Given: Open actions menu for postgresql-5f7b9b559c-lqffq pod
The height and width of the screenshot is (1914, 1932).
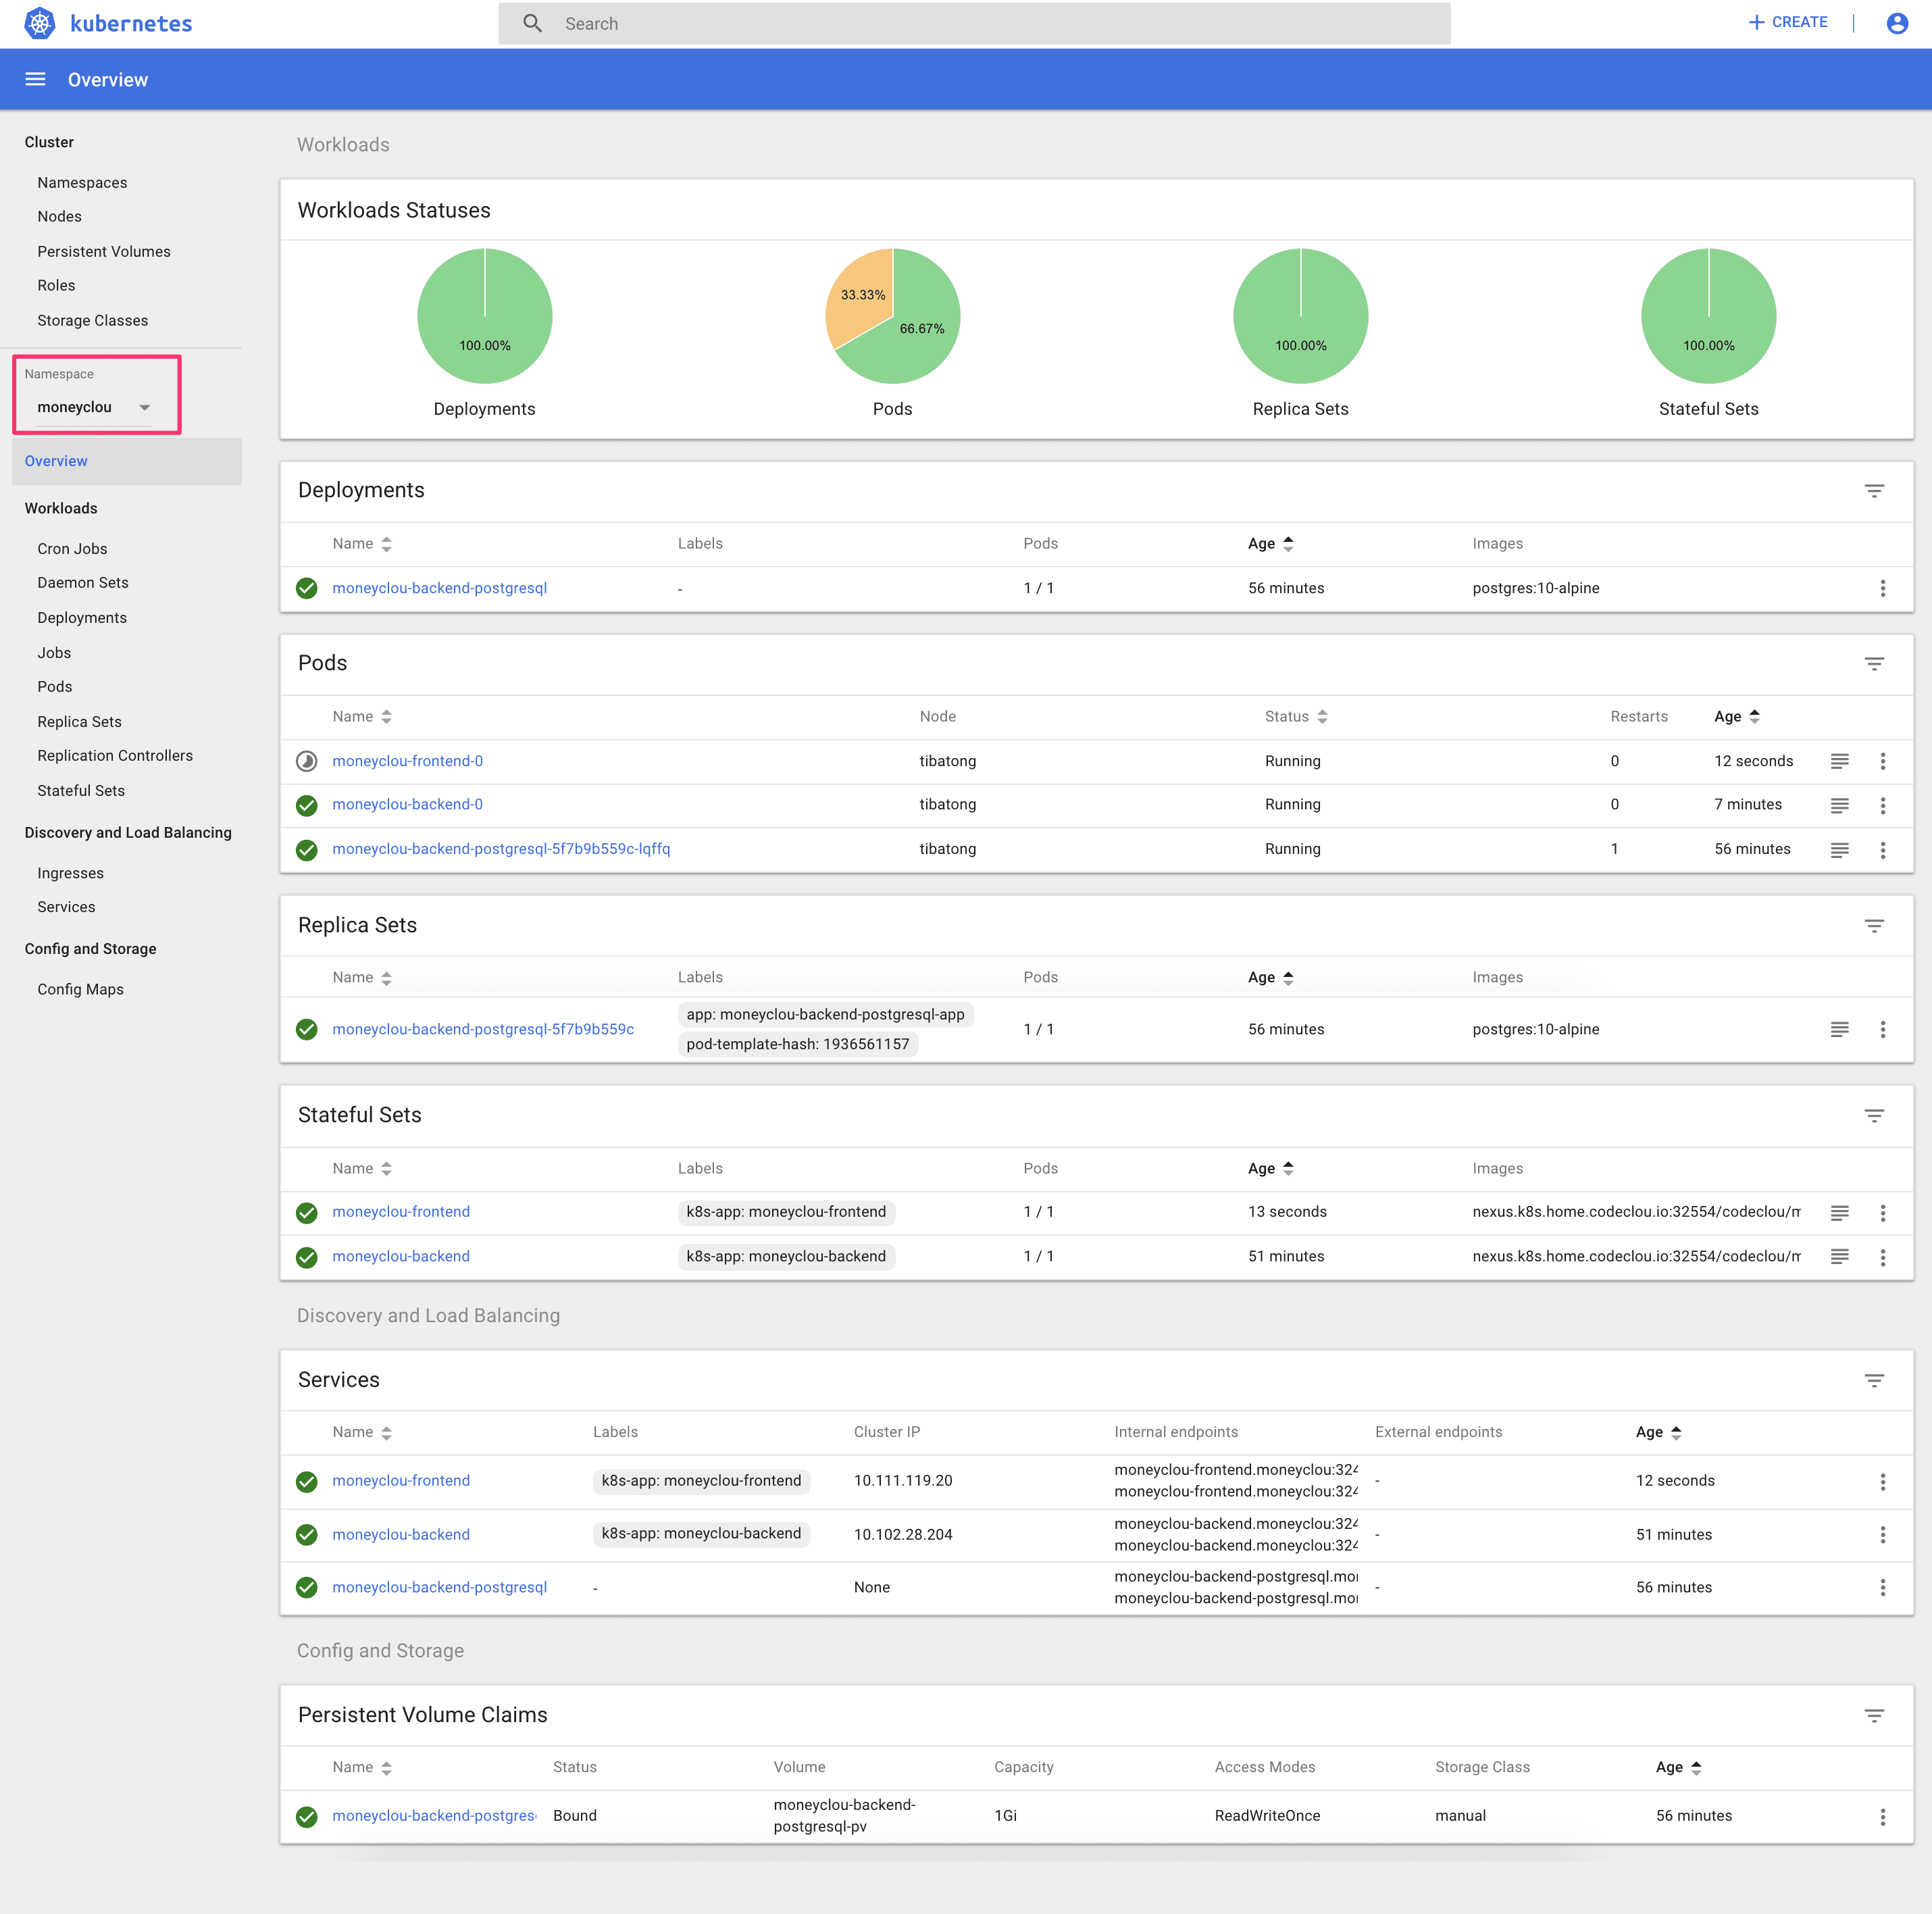Looking at the screenshot, I should point(1882,850).
